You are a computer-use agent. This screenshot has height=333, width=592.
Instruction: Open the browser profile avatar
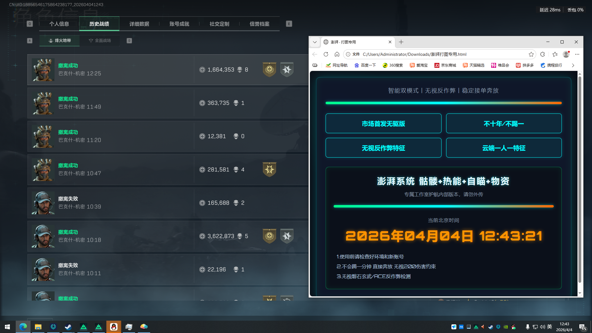[x=566, y=54]
